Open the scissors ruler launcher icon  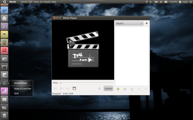[5, 107]
